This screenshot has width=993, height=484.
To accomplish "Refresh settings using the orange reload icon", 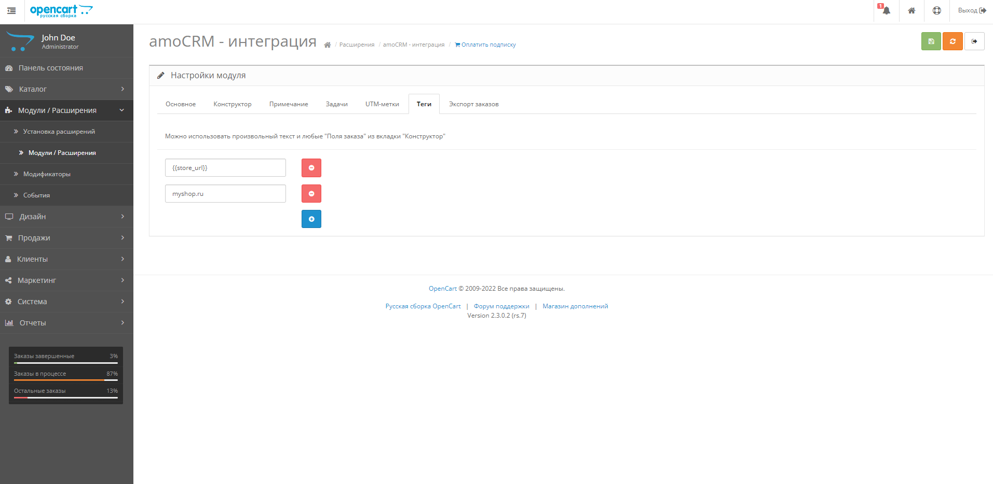I will coord(953,41).
